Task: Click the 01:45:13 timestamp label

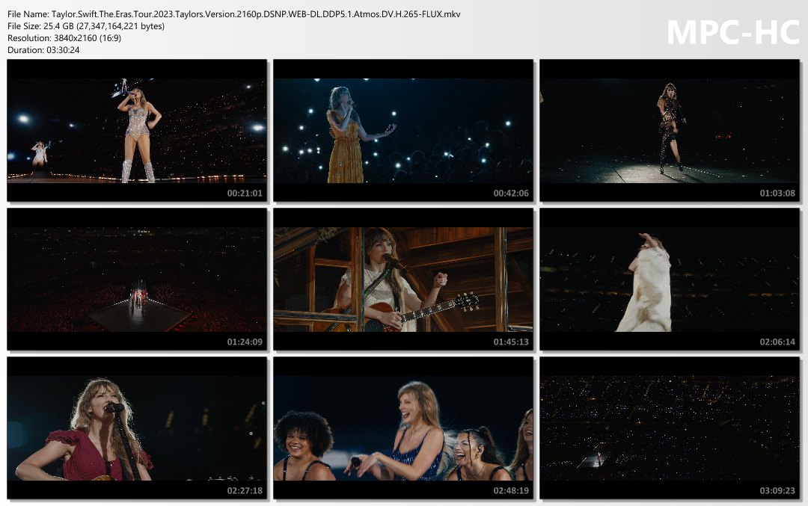Action: (x=511, y=342)
